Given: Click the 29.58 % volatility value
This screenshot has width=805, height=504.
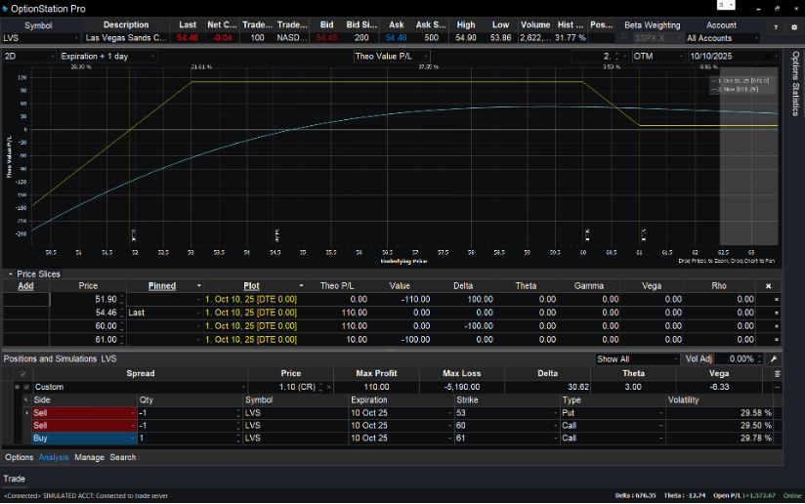Looking at the screenshot, I should [x=756, y=412].
